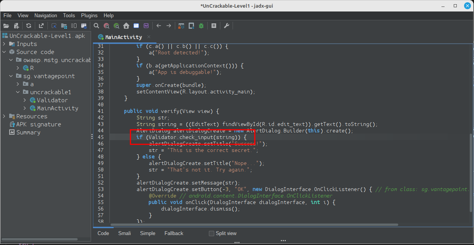Collapse the sg.vantagepoint package
This screenshot has height=245, width=474.
(x=11, y=76)
